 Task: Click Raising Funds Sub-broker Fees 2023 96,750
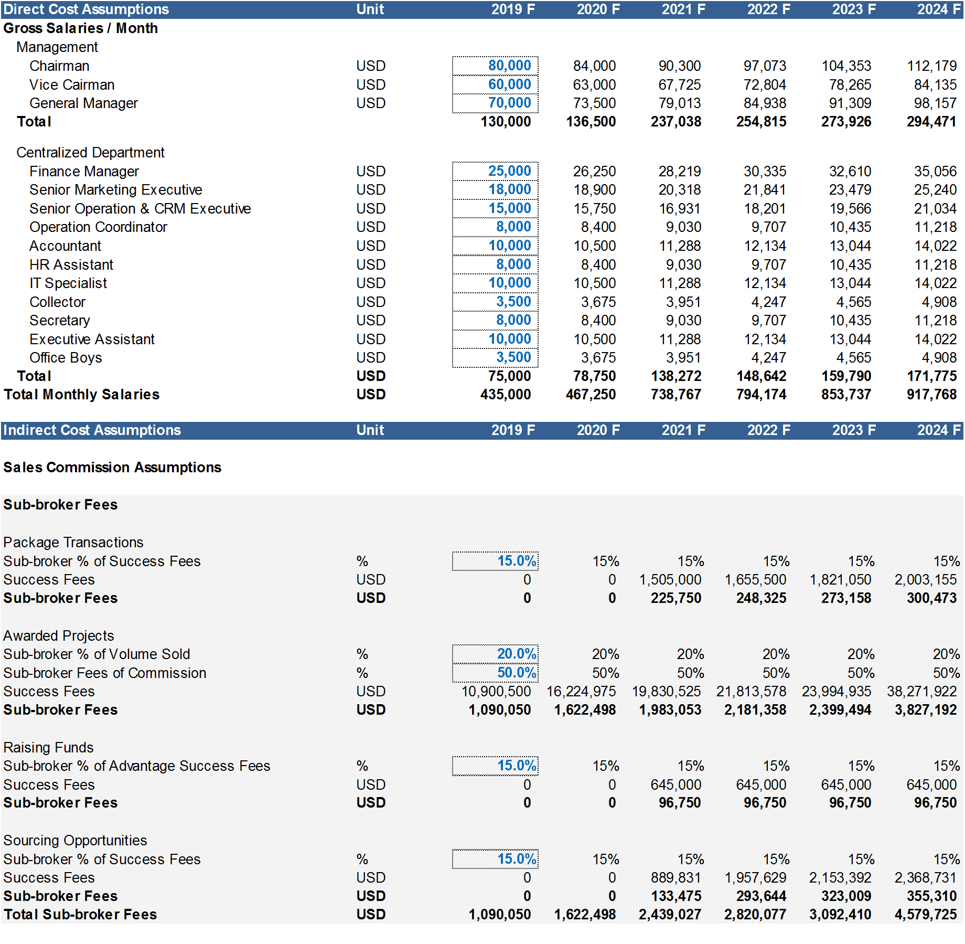850,803
